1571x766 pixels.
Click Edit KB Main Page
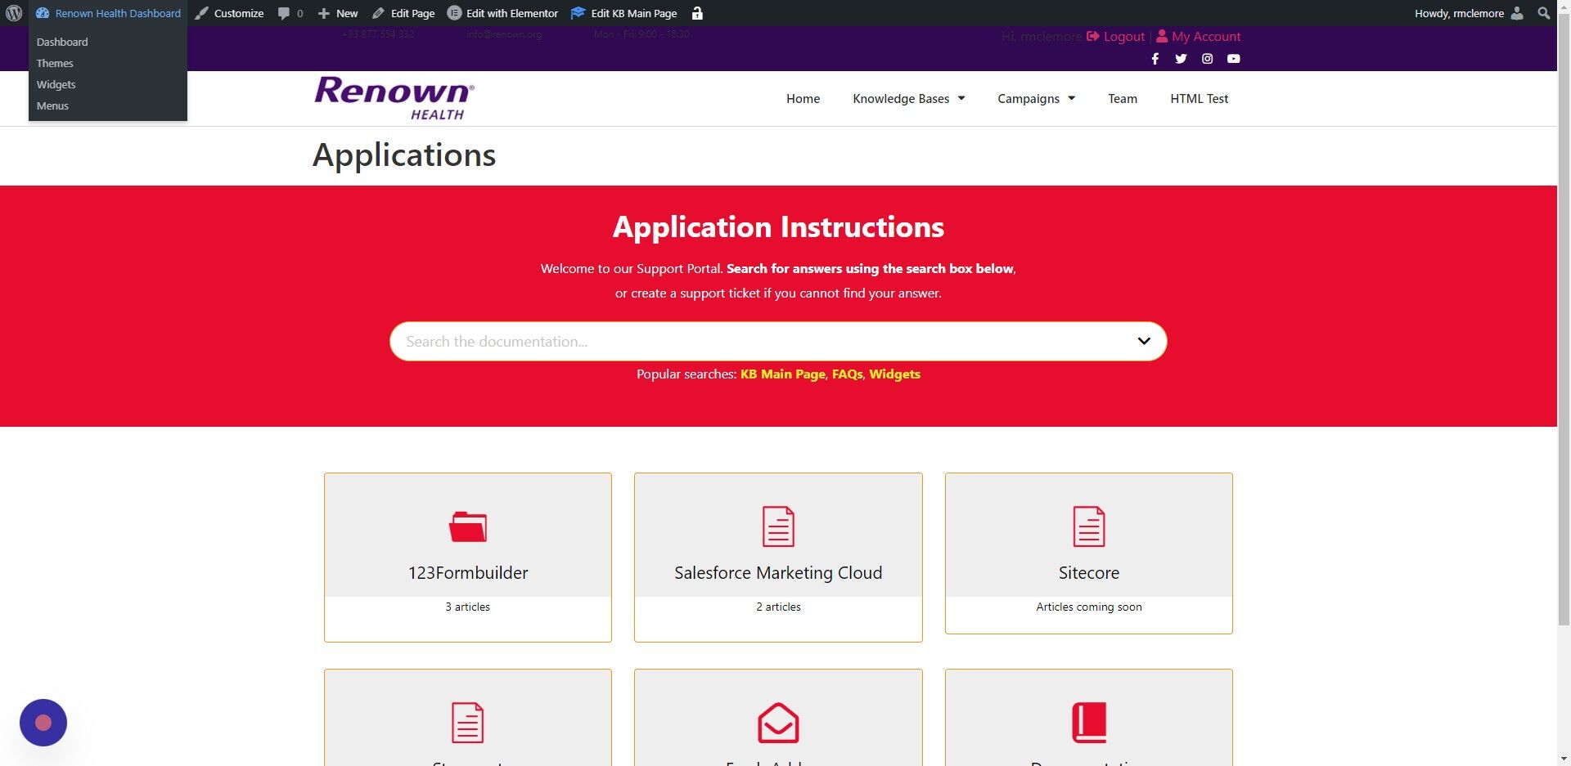[624, 13]
